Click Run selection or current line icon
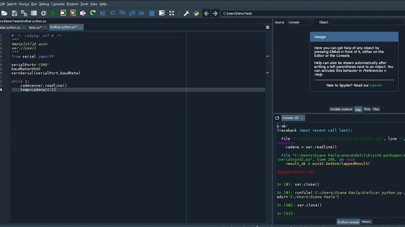 (x=83, y=13)
